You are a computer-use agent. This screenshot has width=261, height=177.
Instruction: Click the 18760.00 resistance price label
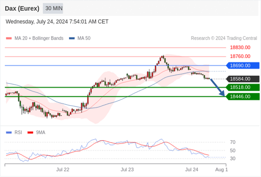(x=240, y=56)
